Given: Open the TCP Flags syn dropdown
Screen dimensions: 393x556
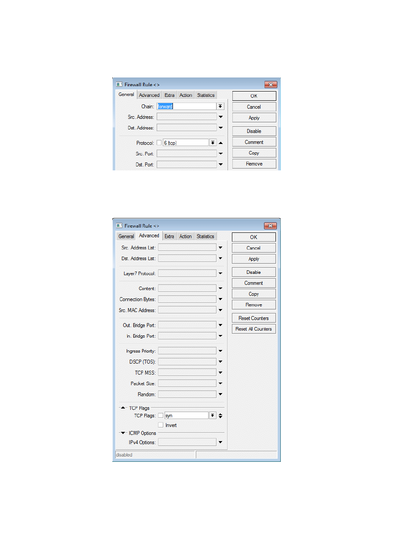Looking at the screenshot, I should [213, 415].
